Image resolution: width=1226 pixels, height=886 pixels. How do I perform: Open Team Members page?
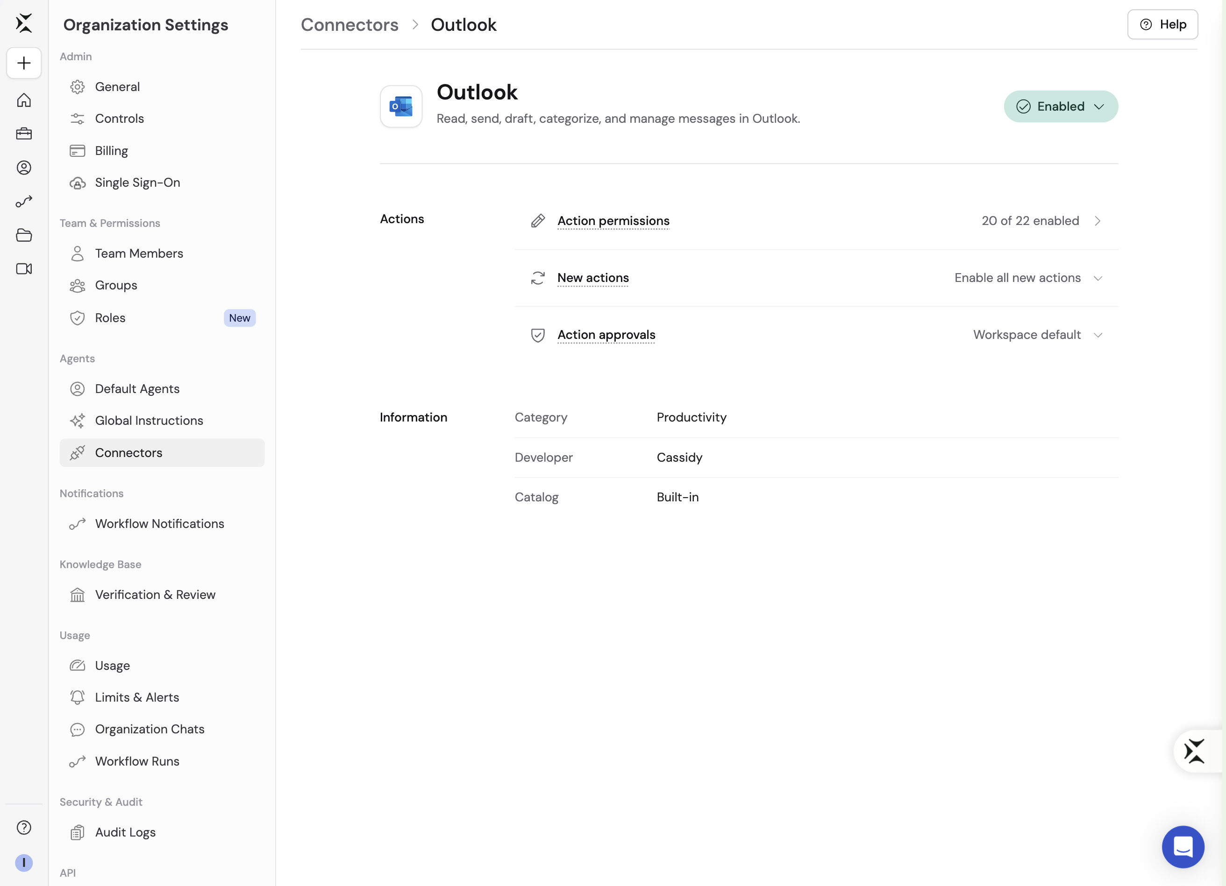162,253
